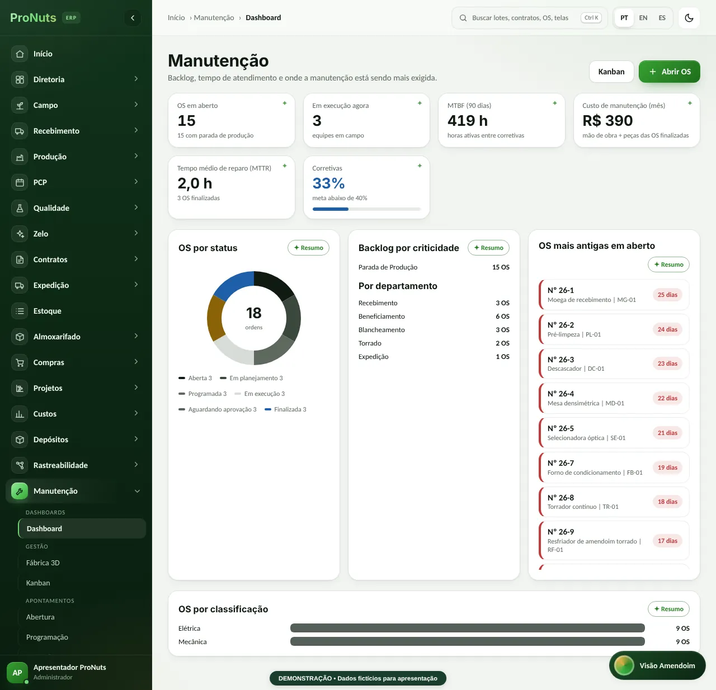Toggle the Em planejamento legend entry
The image size is (716, 690).
[x=251, y=378]
